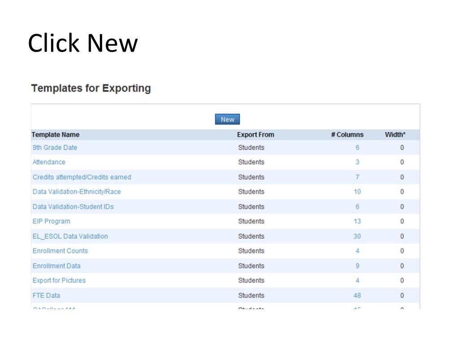Click width value 0 in Enrollment Data row

point(402,266)
